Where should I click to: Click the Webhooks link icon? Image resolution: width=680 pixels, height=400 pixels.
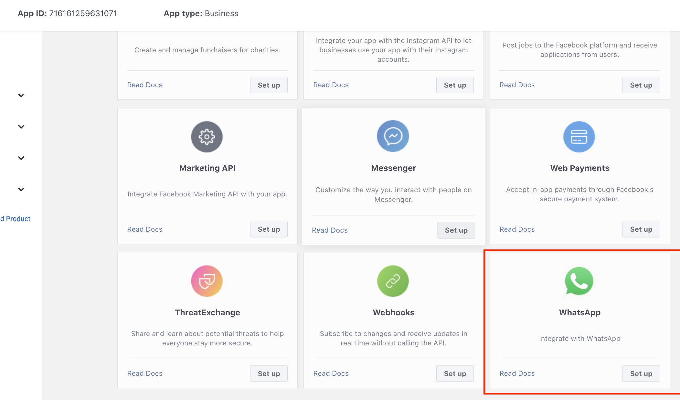point(393,281)
